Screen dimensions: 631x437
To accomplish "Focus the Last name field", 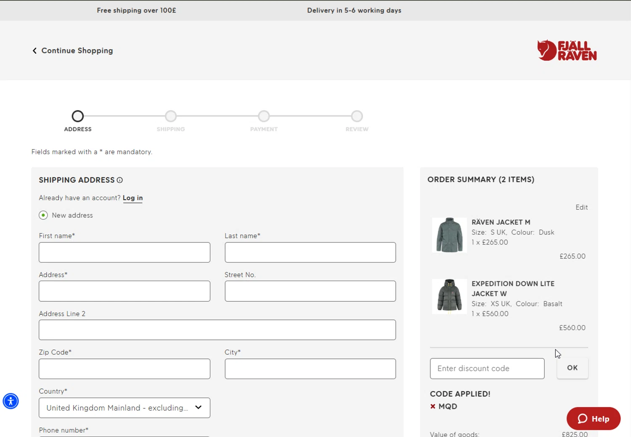I will point(310,253).
